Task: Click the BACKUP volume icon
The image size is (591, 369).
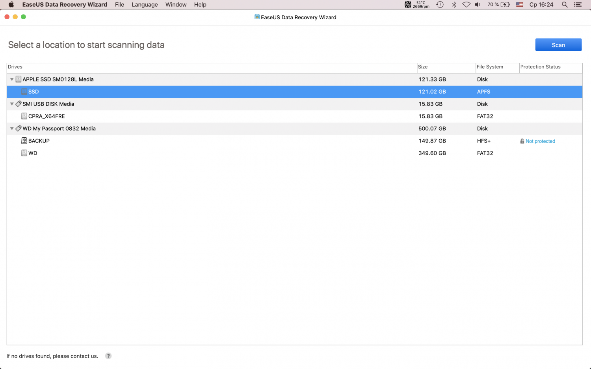Action: pos(24,141)
